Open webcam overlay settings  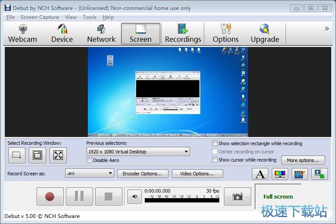tap(320, 174)
